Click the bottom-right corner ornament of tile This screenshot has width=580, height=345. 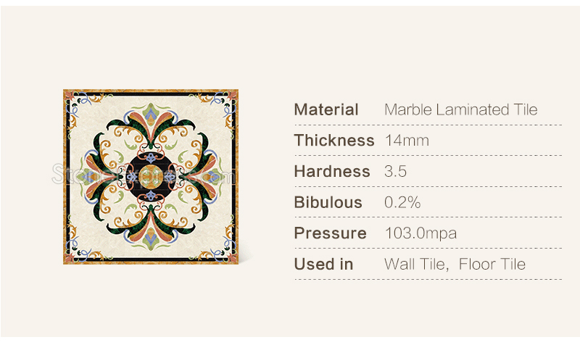223,249
